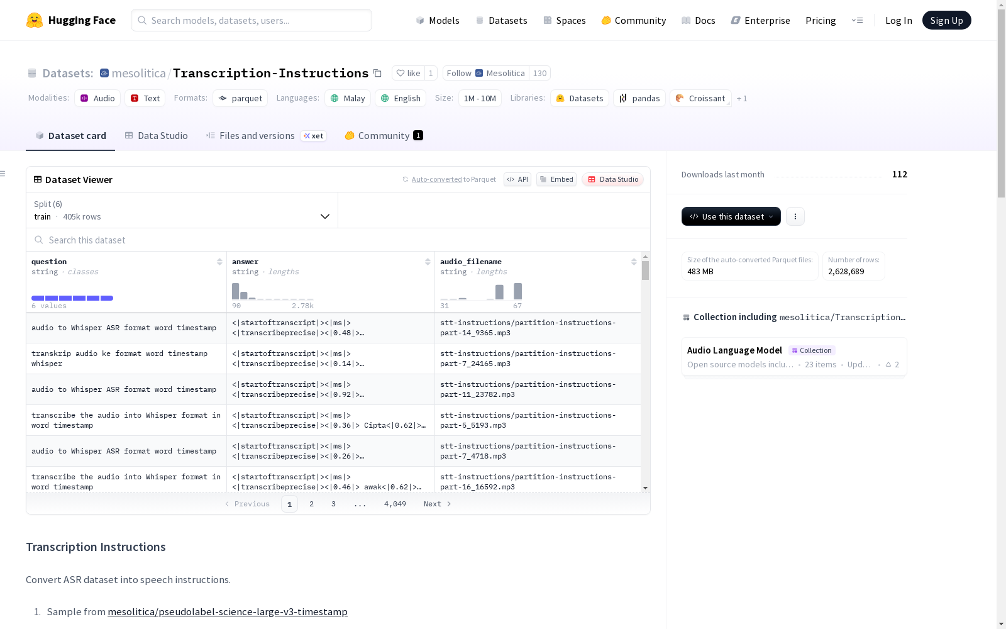Click the Sign Up button
1006x629 pixels.
pyautogui.click(x=947, y=20)
